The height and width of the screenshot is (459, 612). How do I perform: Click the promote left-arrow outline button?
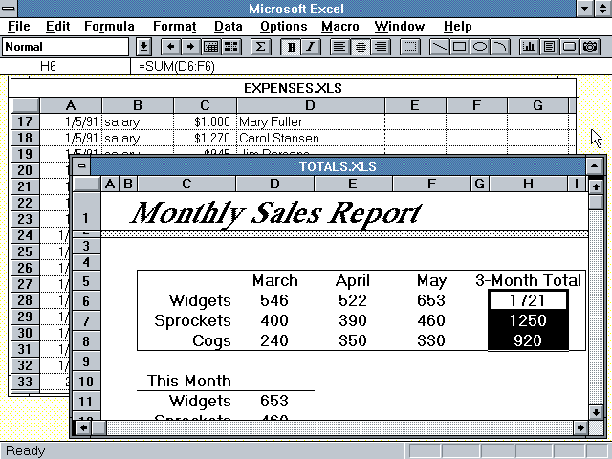171,46
